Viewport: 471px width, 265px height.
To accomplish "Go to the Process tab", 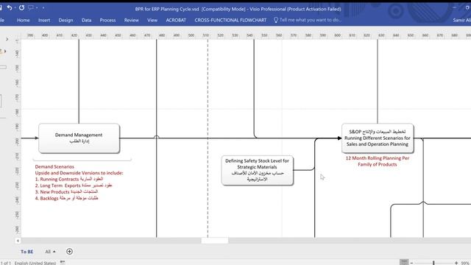I will pos(107,20).
